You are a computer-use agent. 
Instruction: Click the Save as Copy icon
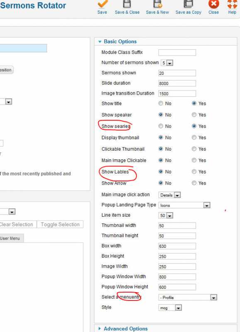pyautogui.click(x=188, y=4)
